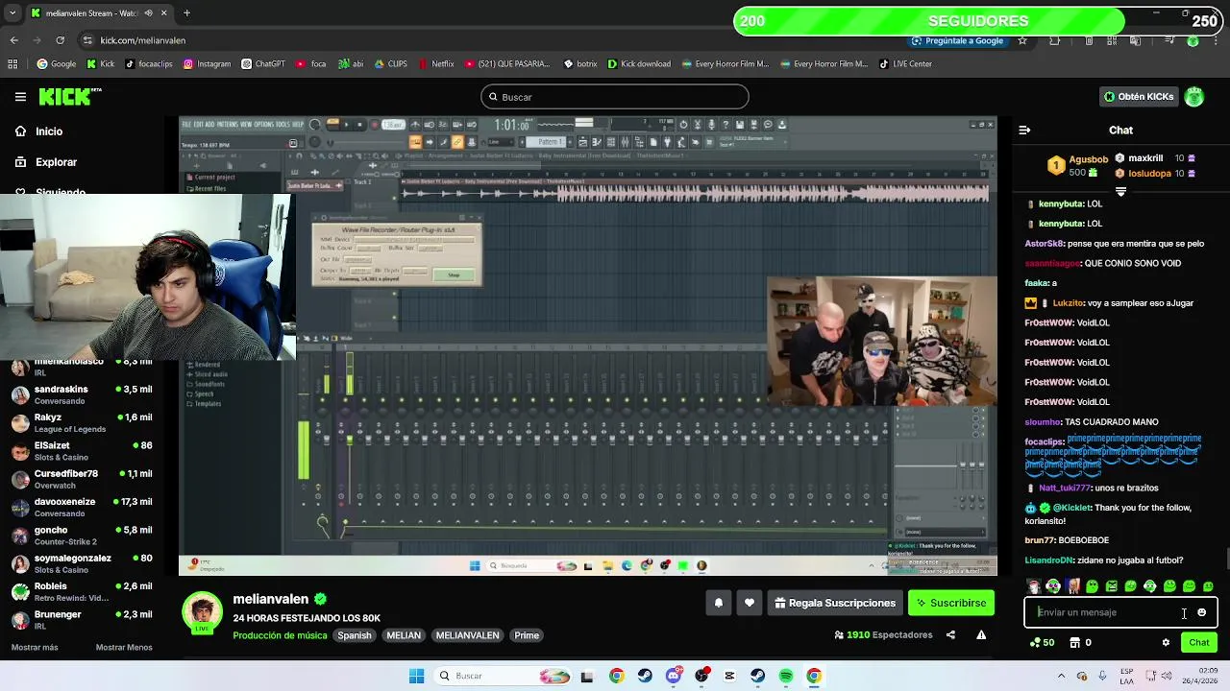1230x691 pixels.
Task: Toggle the heart follow button
Action: point(750,603)
